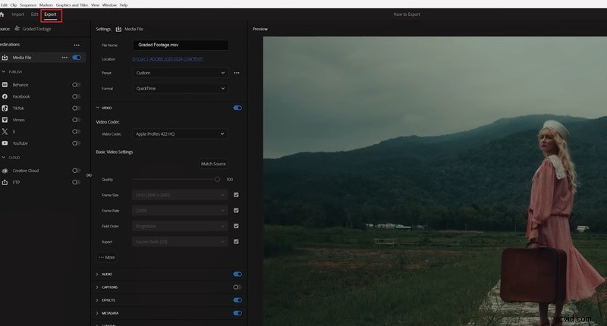Expand the Captions section
The image size is (607, 326).
point(97,287)
